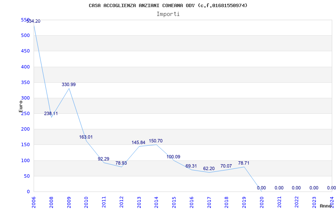The height and width of the screenshot is (210, 336).
Task: Click x-axis year 2014
Action: (x=156, y=203)
